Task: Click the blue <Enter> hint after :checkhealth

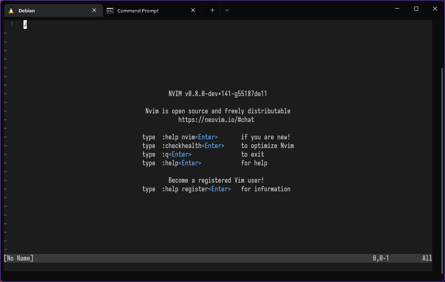Action: [x=213, y=146]
